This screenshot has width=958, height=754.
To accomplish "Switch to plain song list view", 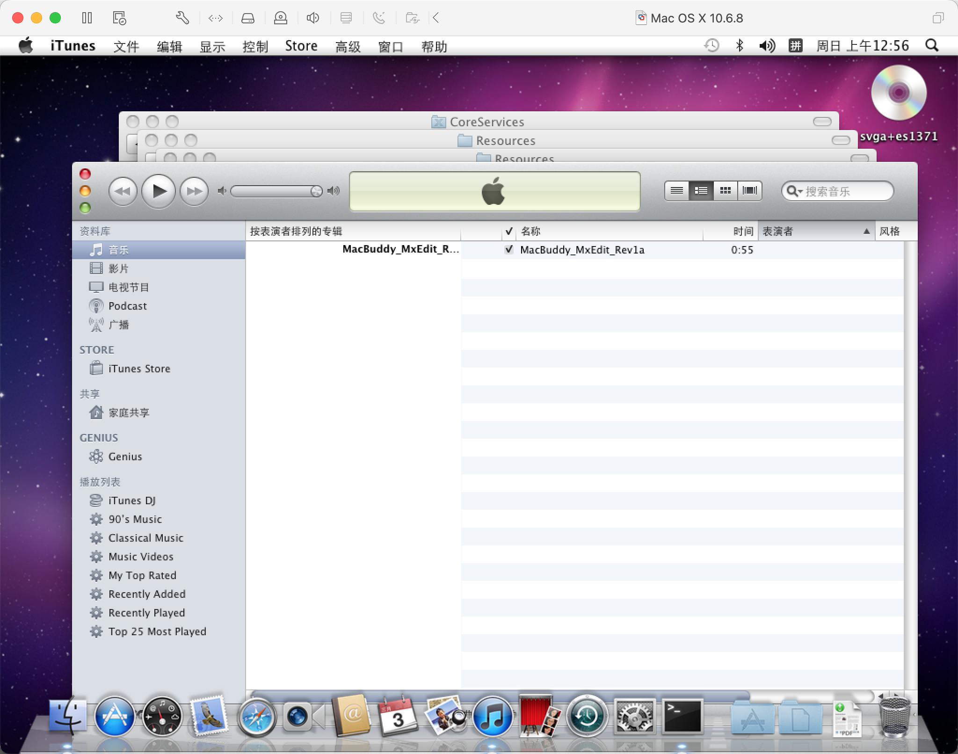I will (676, 190).
